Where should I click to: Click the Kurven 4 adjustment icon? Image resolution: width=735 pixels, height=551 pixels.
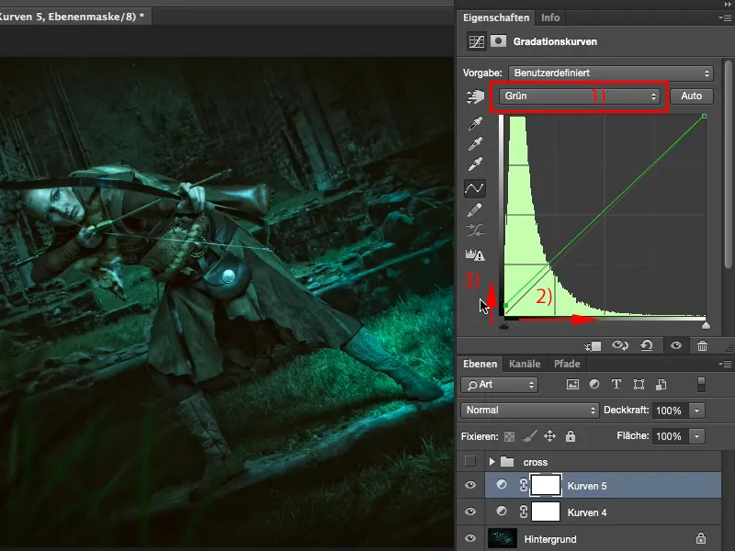point(501,512)
